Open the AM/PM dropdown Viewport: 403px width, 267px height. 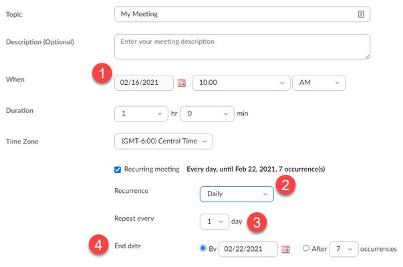coord(318,83)
